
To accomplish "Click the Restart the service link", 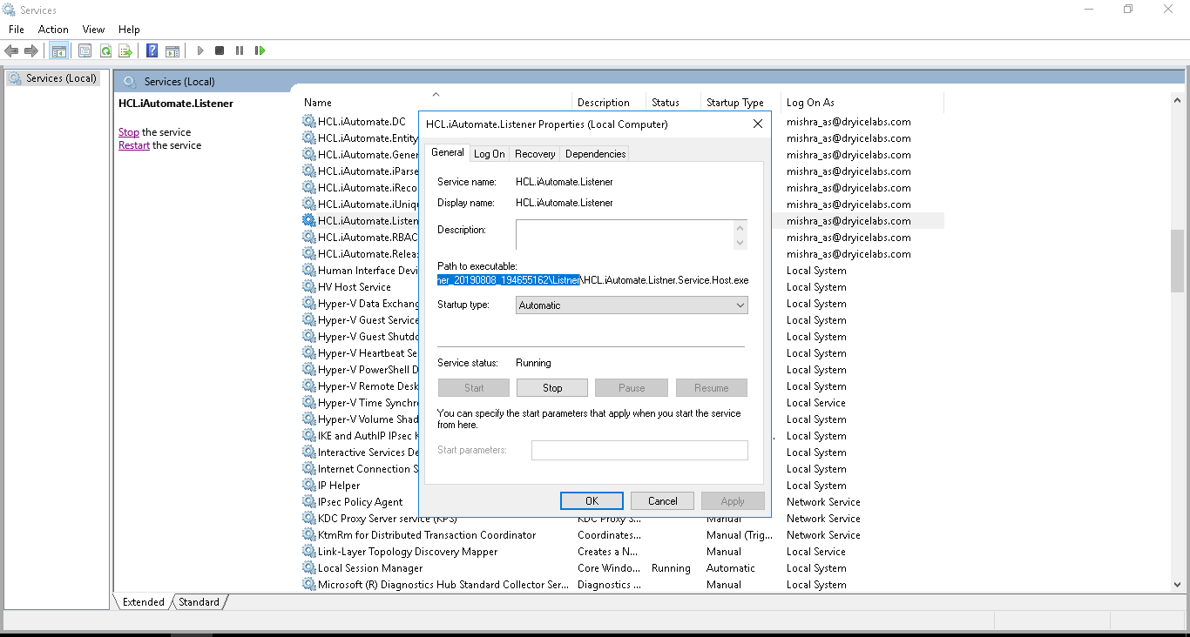I will click(134, 145).
